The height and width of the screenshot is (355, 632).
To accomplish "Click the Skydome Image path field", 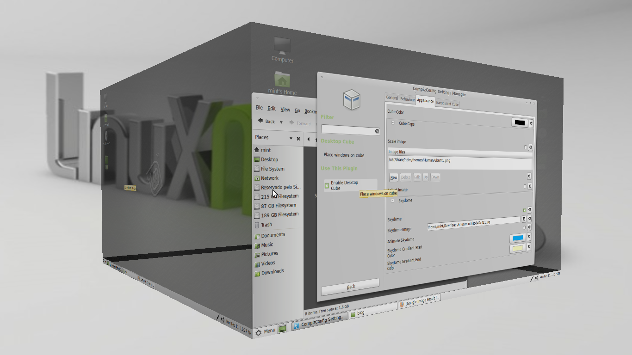I will pos(473,223).
